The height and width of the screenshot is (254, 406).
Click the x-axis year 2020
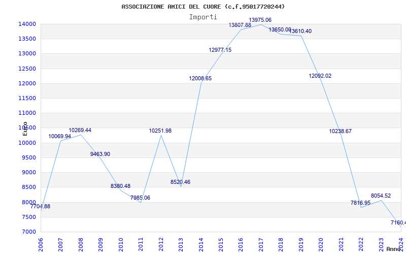(321, 245)
